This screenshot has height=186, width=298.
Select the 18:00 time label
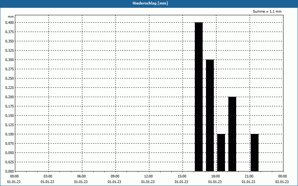click(x=216, y=176)
